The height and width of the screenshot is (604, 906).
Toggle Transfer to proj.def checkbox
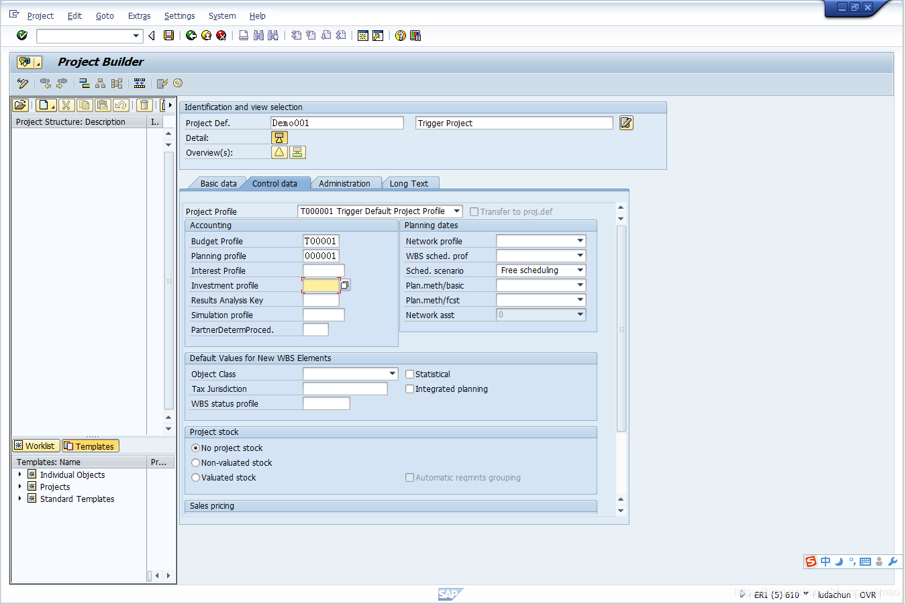click(474, 212)
